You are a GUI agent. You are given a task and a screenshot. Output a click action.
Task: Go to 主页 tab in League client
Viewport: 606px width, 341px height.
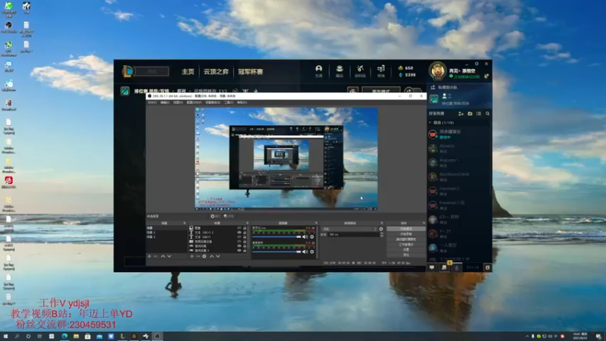(188, 71)
